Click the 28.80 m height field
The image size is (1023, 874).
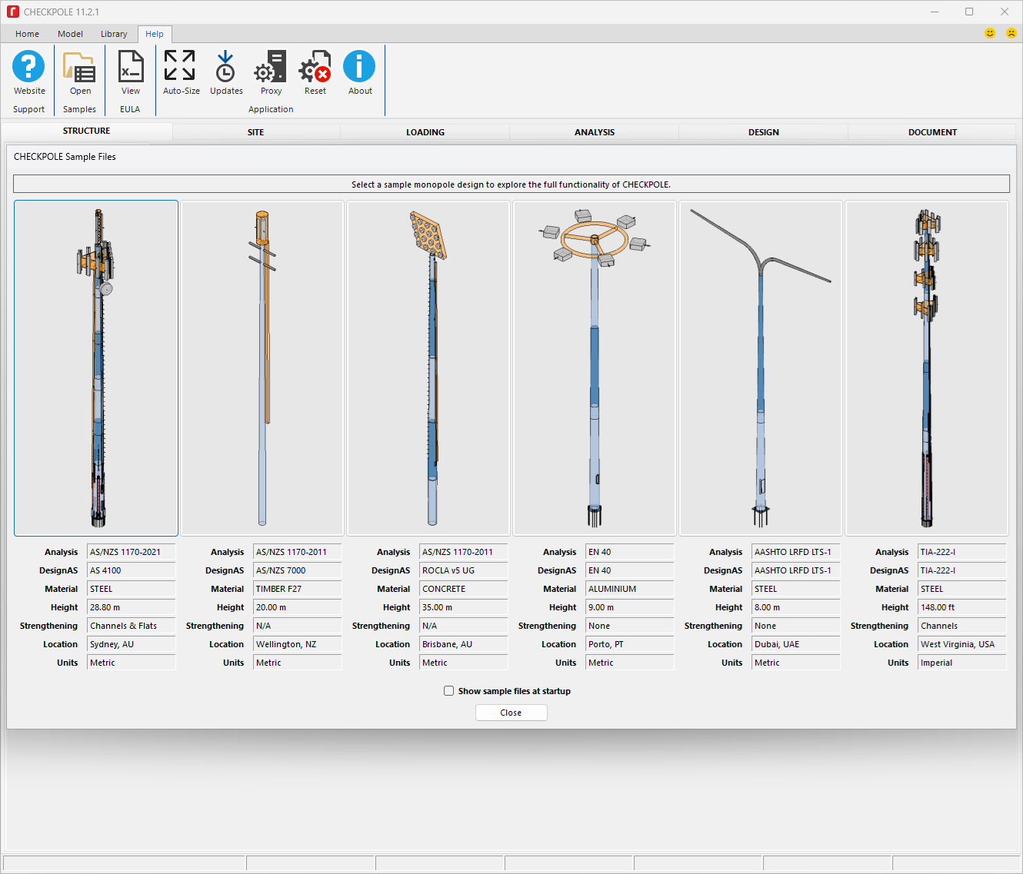point(132,607)
